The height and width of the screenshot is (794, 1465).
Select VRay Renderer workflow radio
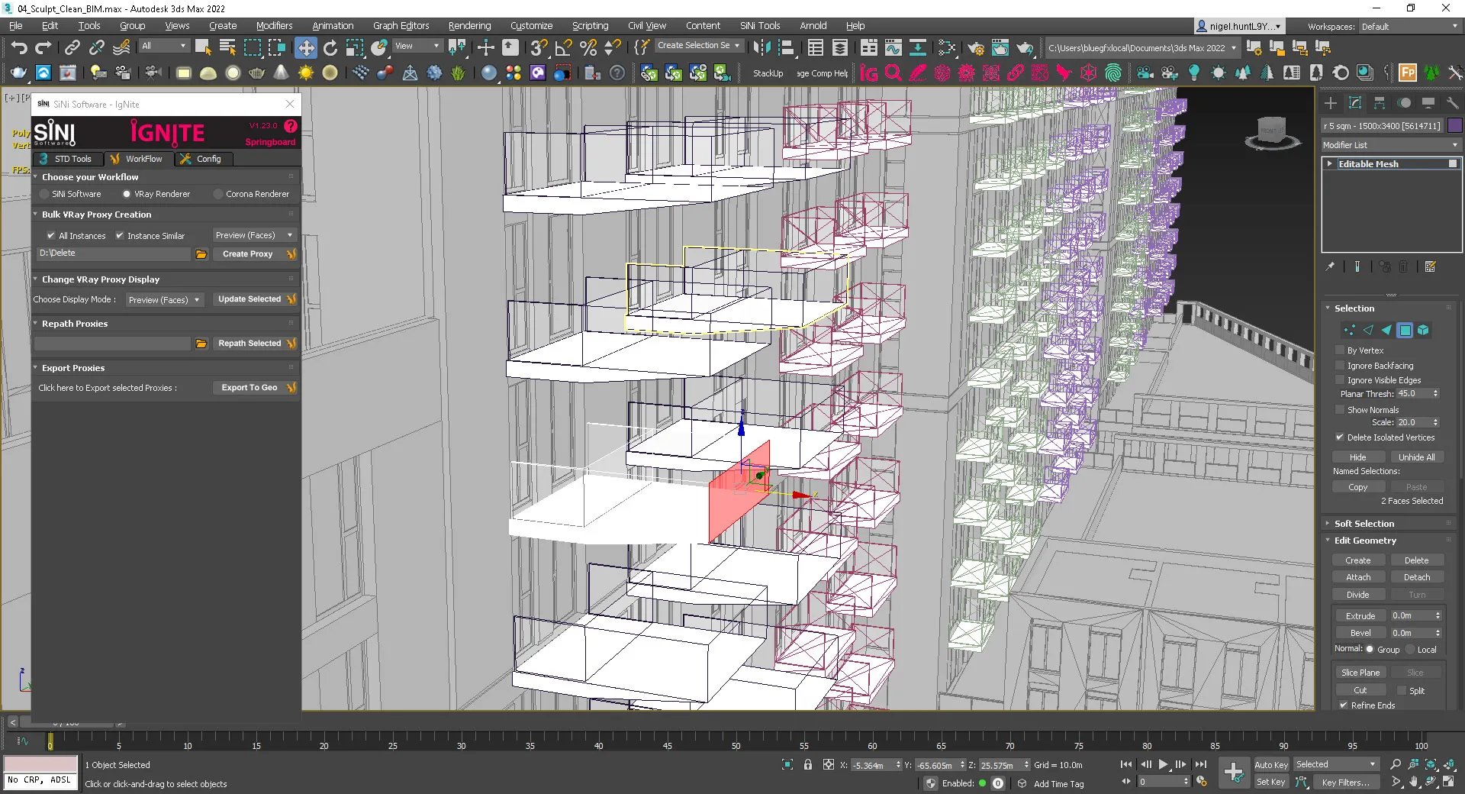(x=127, y=195)
